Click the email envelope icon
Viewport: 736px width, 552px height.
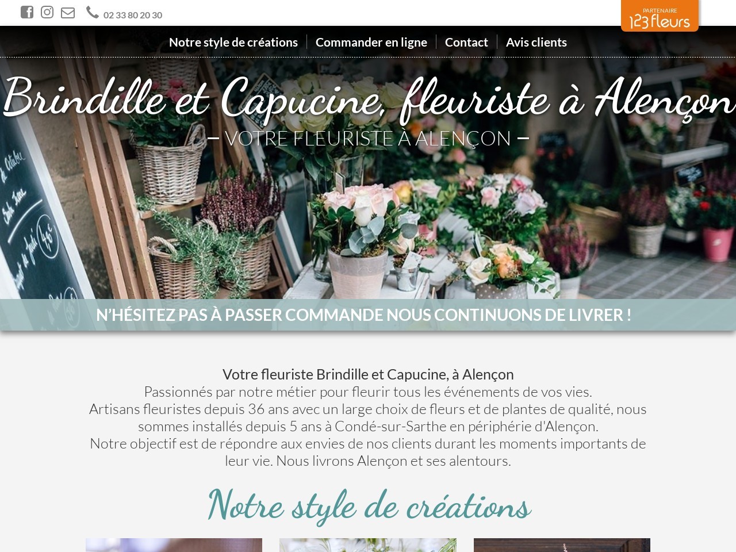tap(68, 12)
